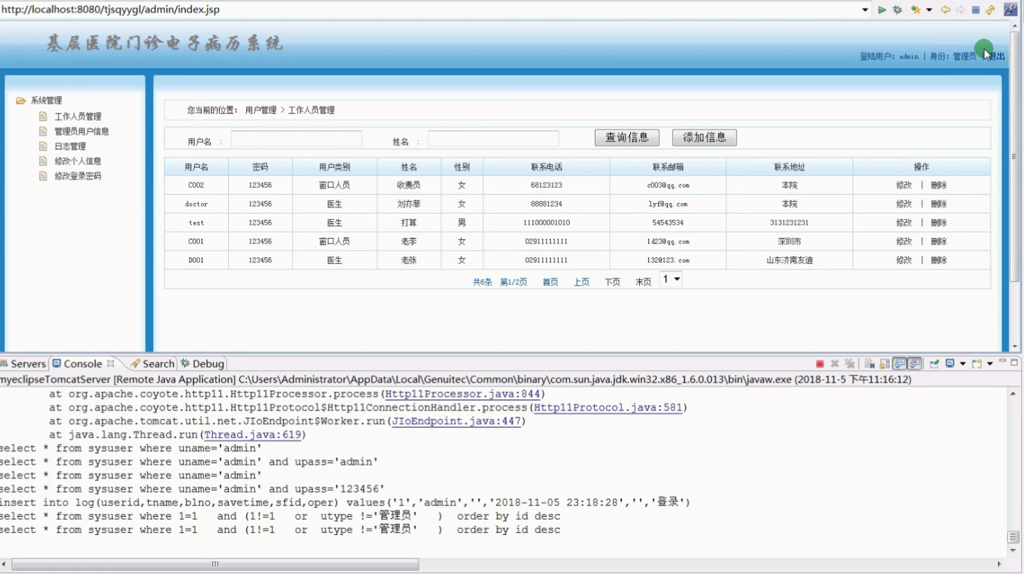This screenshot has width=1024, height=574.
Task: Click the Console scroll-down arrow
Action: [x=1014, y=550]
